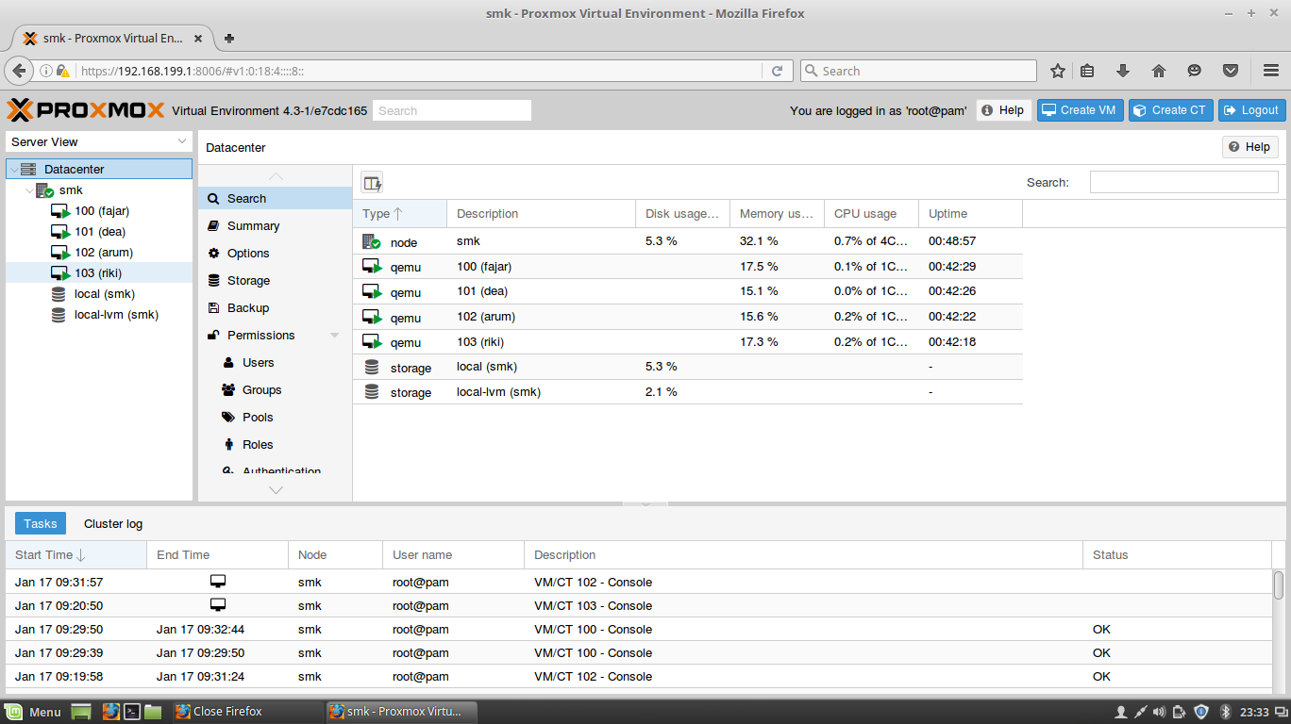The image size is (1291, 724).
Task: Collapse the bottom log panel via its handle
Action: (x=646, y=504)
